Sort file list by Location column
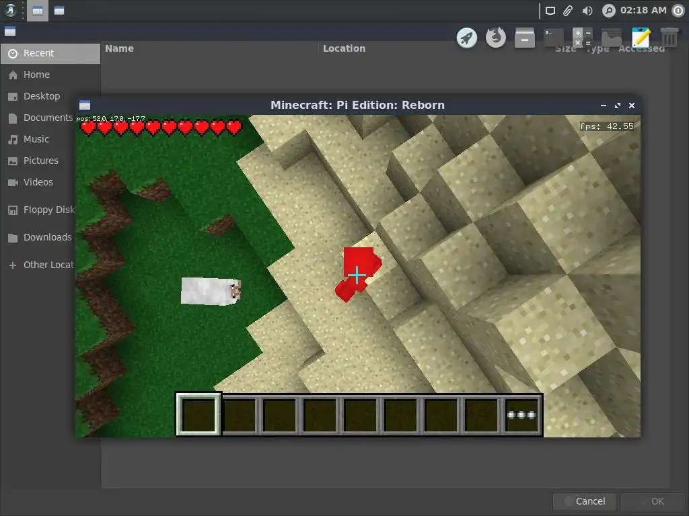 tap(344, 48)
